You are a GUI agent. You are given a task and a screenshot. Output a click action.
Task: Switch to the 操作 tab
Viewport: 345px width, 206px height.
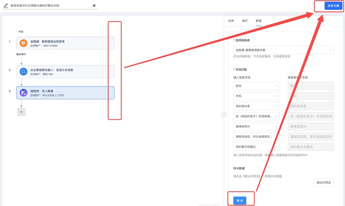[245, 21]
